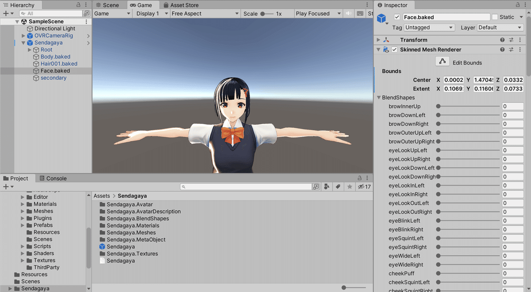Image resolution: width=531 pixels, height=292 pixels.
Task: Toggle hidden packages eye icon showing 17
Action: click(364, 187)
